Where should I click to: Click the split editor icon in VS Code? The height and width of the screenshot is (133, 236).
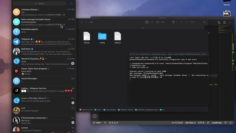225,23
